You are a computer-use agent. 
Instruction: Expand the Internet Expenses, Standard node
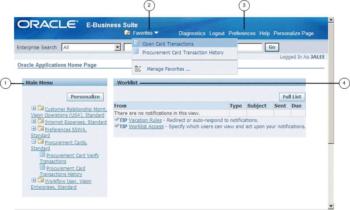coord(34,121)
